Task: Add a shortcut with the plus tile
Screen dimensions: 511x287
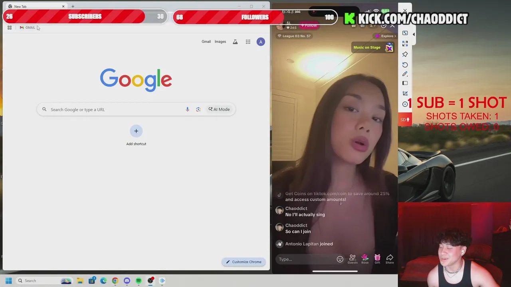Action: pos(136,131)
